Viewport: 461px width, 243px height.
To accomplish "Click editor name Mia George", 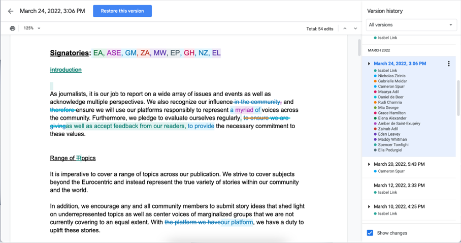I will coord(388,108).
